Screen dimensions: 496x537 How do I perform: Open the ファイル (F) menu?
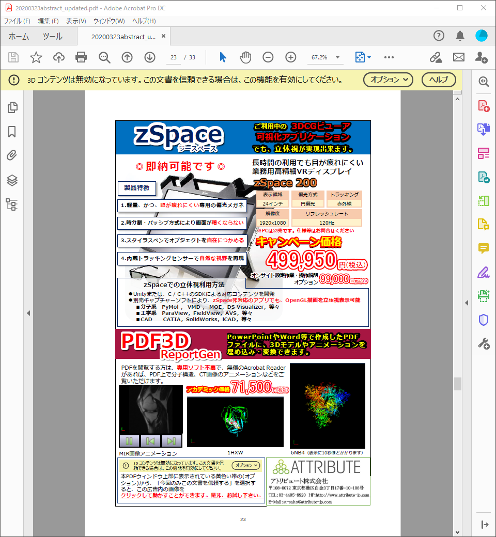[x=17, y=21]
